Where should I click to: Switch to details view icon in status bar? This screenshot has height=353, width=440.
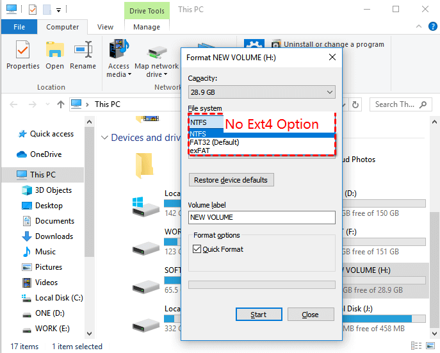coord(416,346)
